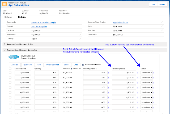Click pencil edit icon for End Date field
Screen dimensions: 170x114
[162, 30]
